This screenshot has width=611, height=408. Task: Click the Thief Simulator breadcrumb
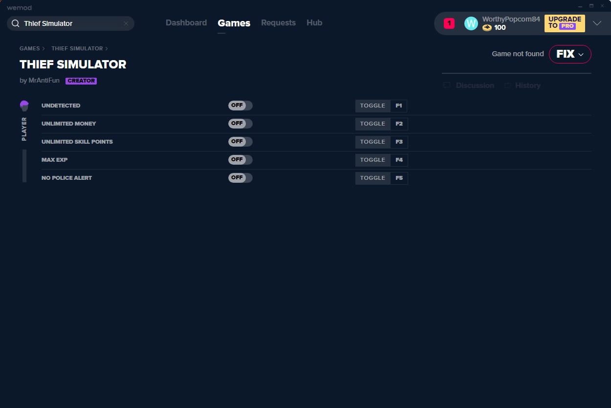(77, 48)
